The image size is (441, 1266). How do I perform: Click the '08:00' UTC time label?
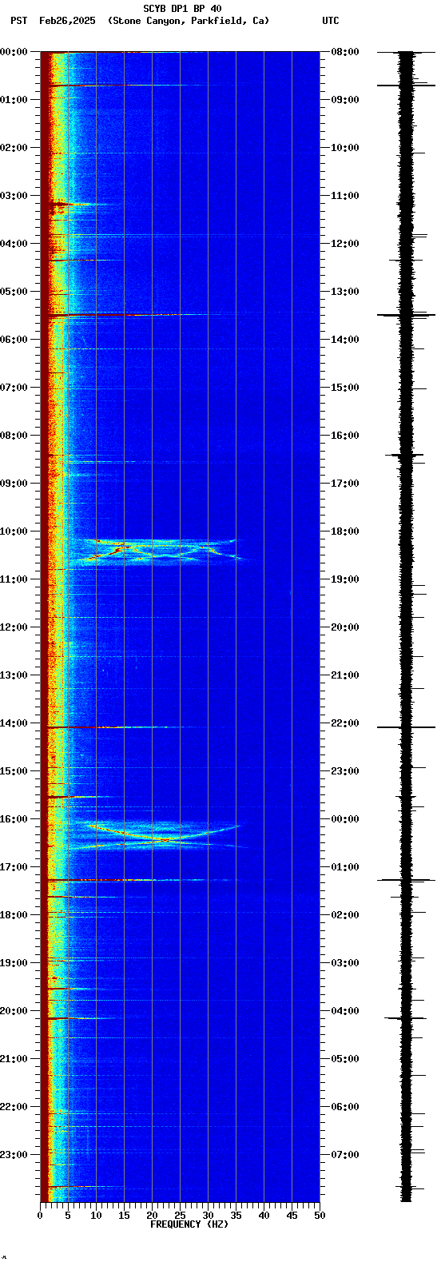tap(345, 52)
